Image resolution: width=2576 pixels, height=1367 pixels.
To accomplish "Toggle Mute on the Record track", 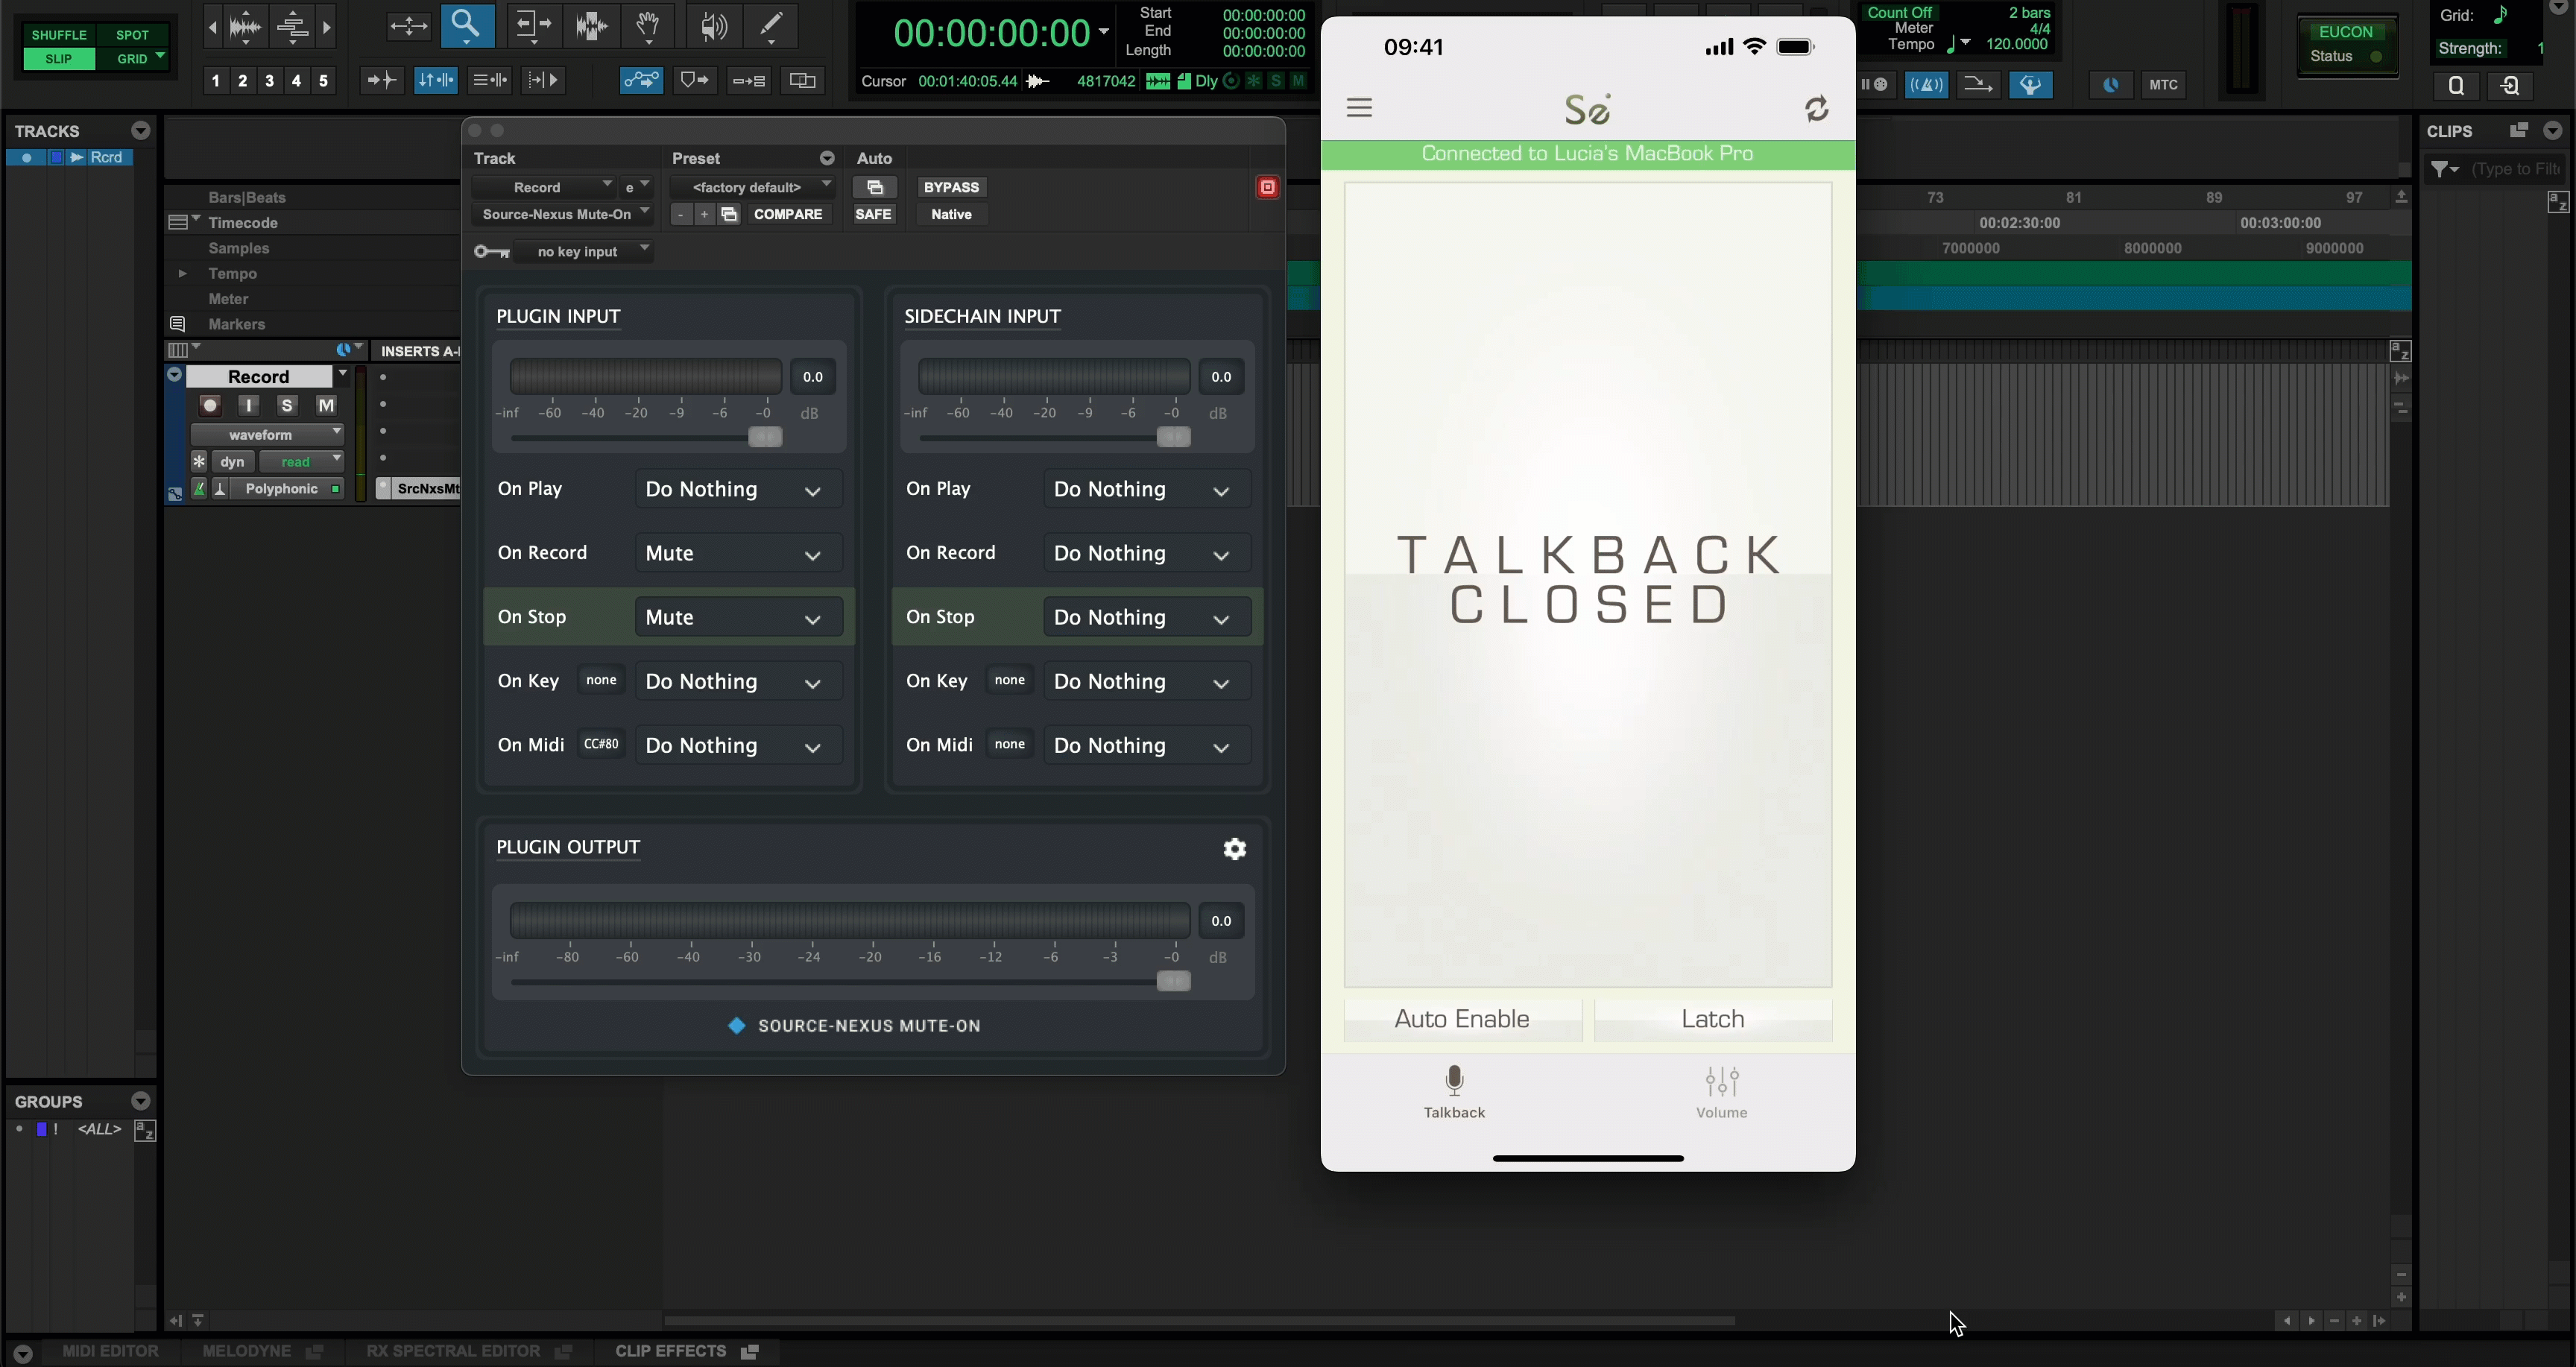I will tap(326, 405).
